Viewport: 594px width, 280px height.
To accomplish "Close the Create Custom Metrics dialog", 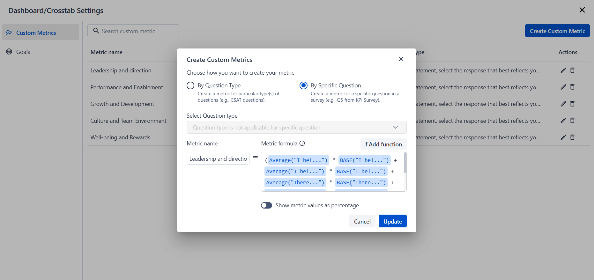I will point(401,59).
